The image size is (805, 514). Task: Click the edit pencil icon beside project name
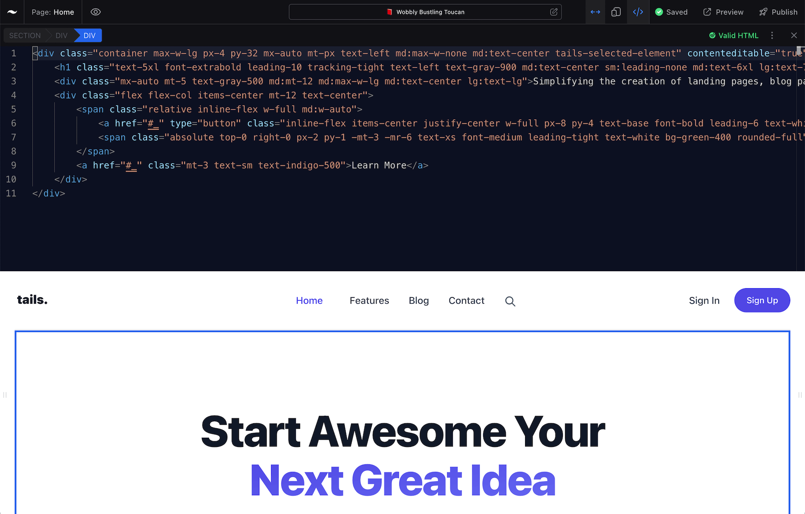click(554, 12)
